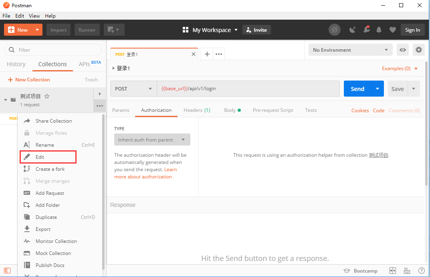Click the Send button
The image size is (430, 277).
coord(357,89)
